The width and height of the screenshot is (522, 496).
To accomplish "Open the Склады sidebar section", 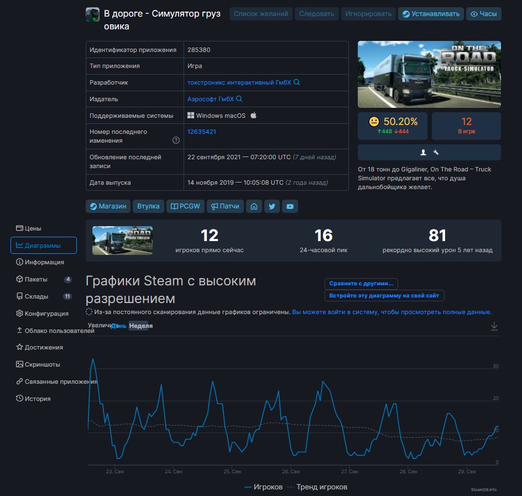I will coord(44,296).
